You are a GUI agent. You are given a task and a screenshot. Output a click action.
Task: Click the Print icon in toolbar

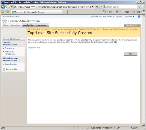tap(117, 12)
